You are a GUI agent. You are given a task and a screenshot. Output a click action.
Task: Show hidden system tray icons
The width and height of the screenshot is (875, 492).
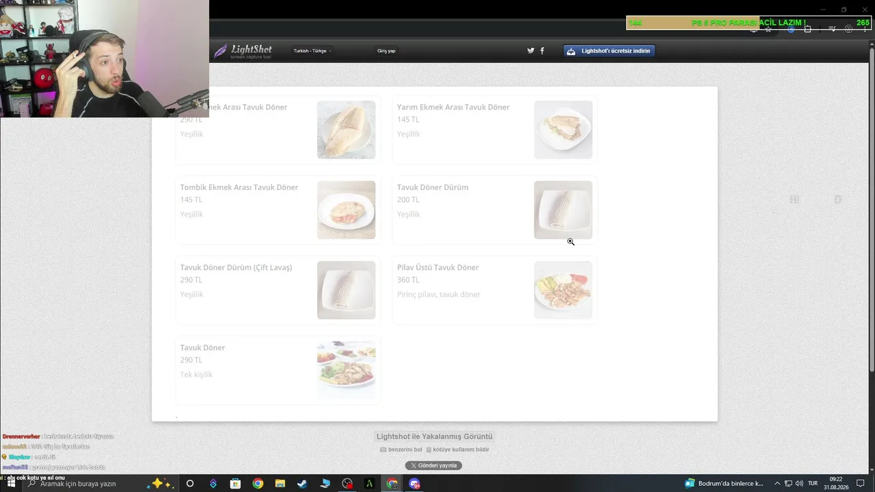click(x=777, y=483)
